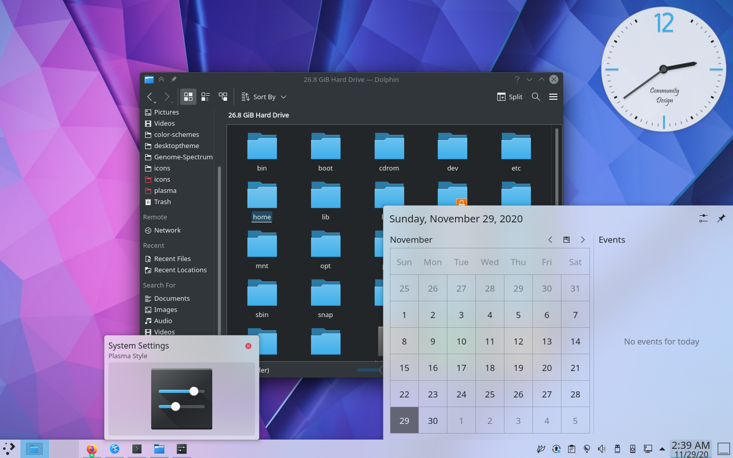Go back in Dolphin navigation

coord(150,97)
